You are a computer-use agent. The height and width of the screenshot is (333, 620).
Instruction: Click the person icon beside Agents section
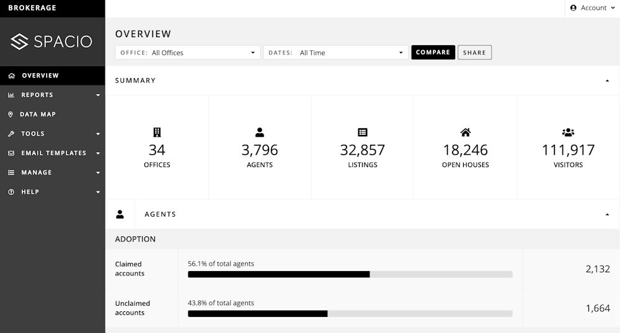coord(120,214)
